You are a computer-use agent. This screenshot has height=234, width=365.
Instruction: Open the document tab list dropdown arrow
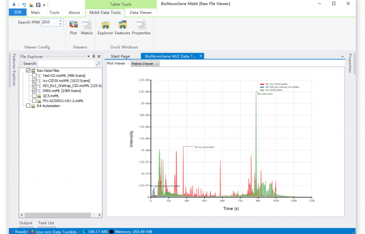(343, 56)
